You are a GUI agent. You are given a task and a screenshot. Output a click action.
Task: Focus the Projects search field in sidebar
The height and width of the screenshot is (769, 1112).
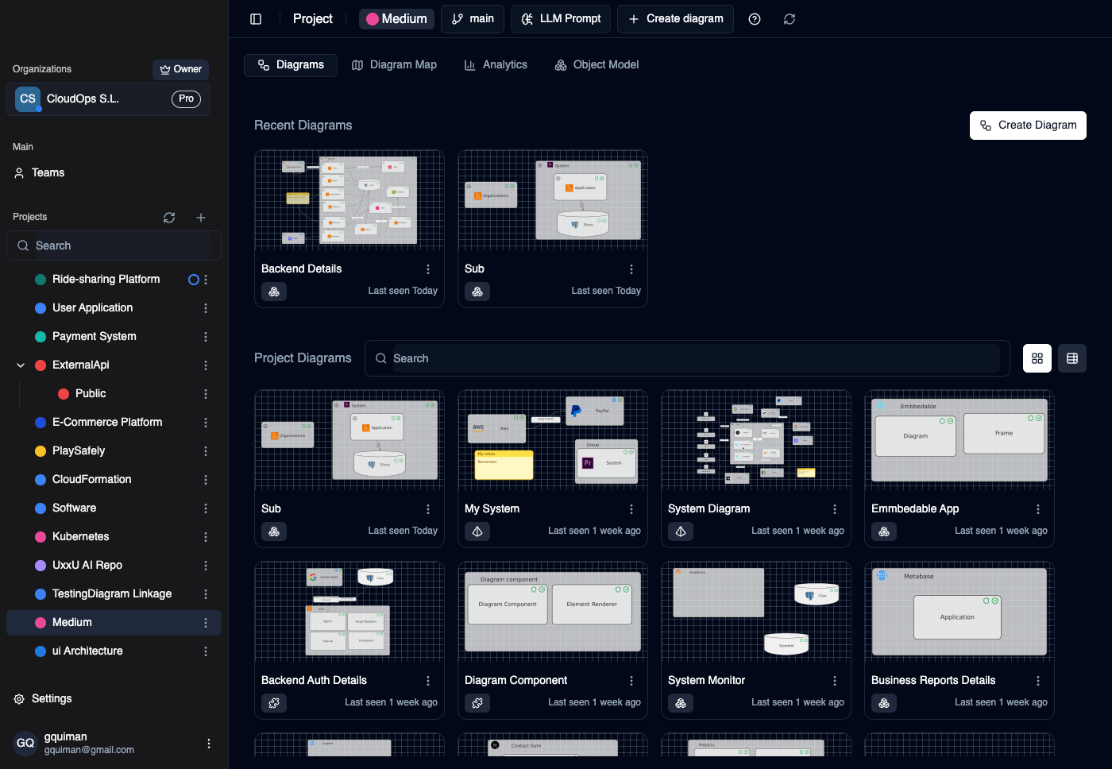pyautogui.click(x=114, y=245)
